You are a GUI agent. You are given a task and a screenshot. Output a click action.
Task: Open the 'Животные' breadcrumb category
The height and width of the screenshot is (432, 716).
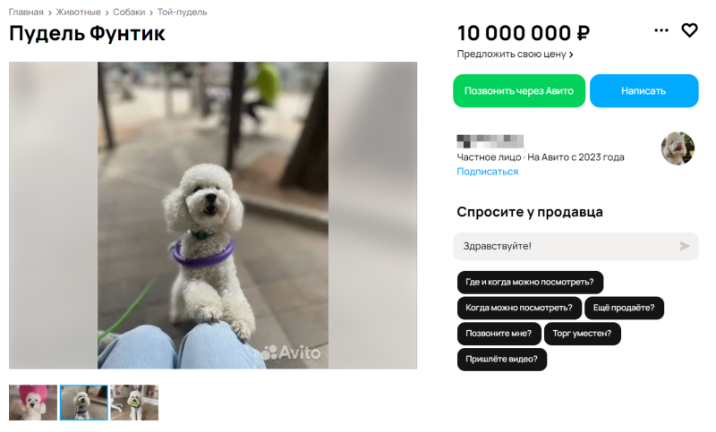[78, 13]
